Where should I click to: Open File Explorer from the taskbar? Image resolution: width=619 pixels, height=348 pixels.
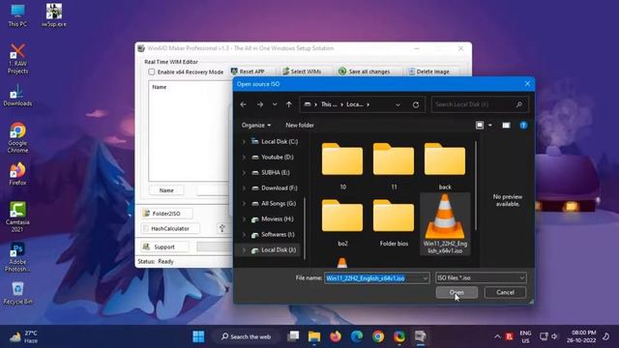(314, 336)
